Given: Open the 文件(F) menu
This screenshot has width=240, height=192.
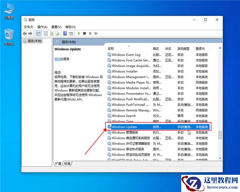Looking at the screenshot, I should coord(29,27).
